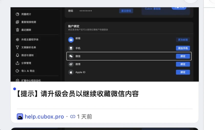The image size is (215, 130).
Task: Click the trash icon for 最近删除
Action: click(17, 30)
